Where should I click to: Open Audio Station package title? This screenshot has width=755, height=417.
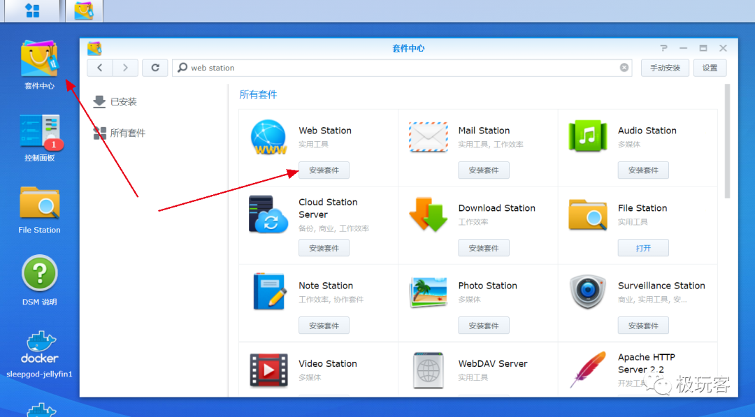point(647,131)
